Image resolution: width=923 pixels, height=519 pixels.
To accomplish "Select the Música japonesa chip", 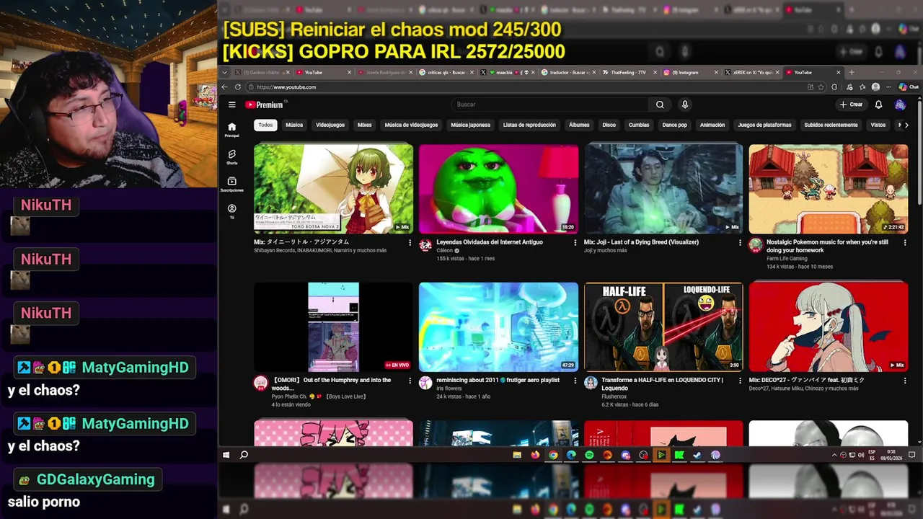I will tap(470, 125).
